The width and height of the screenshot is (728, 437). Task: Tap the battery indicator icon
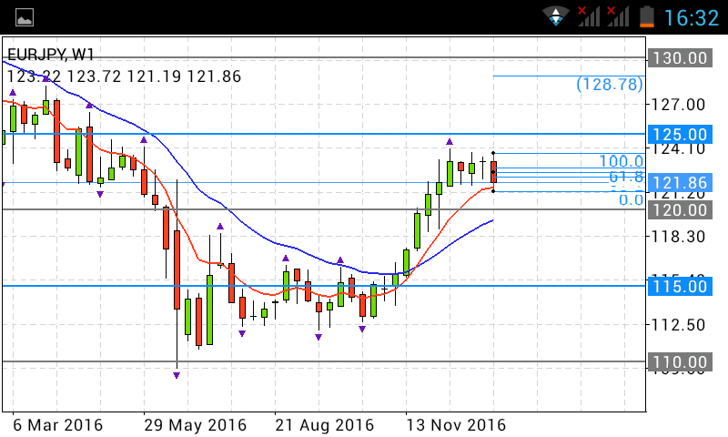click(647, 16)
